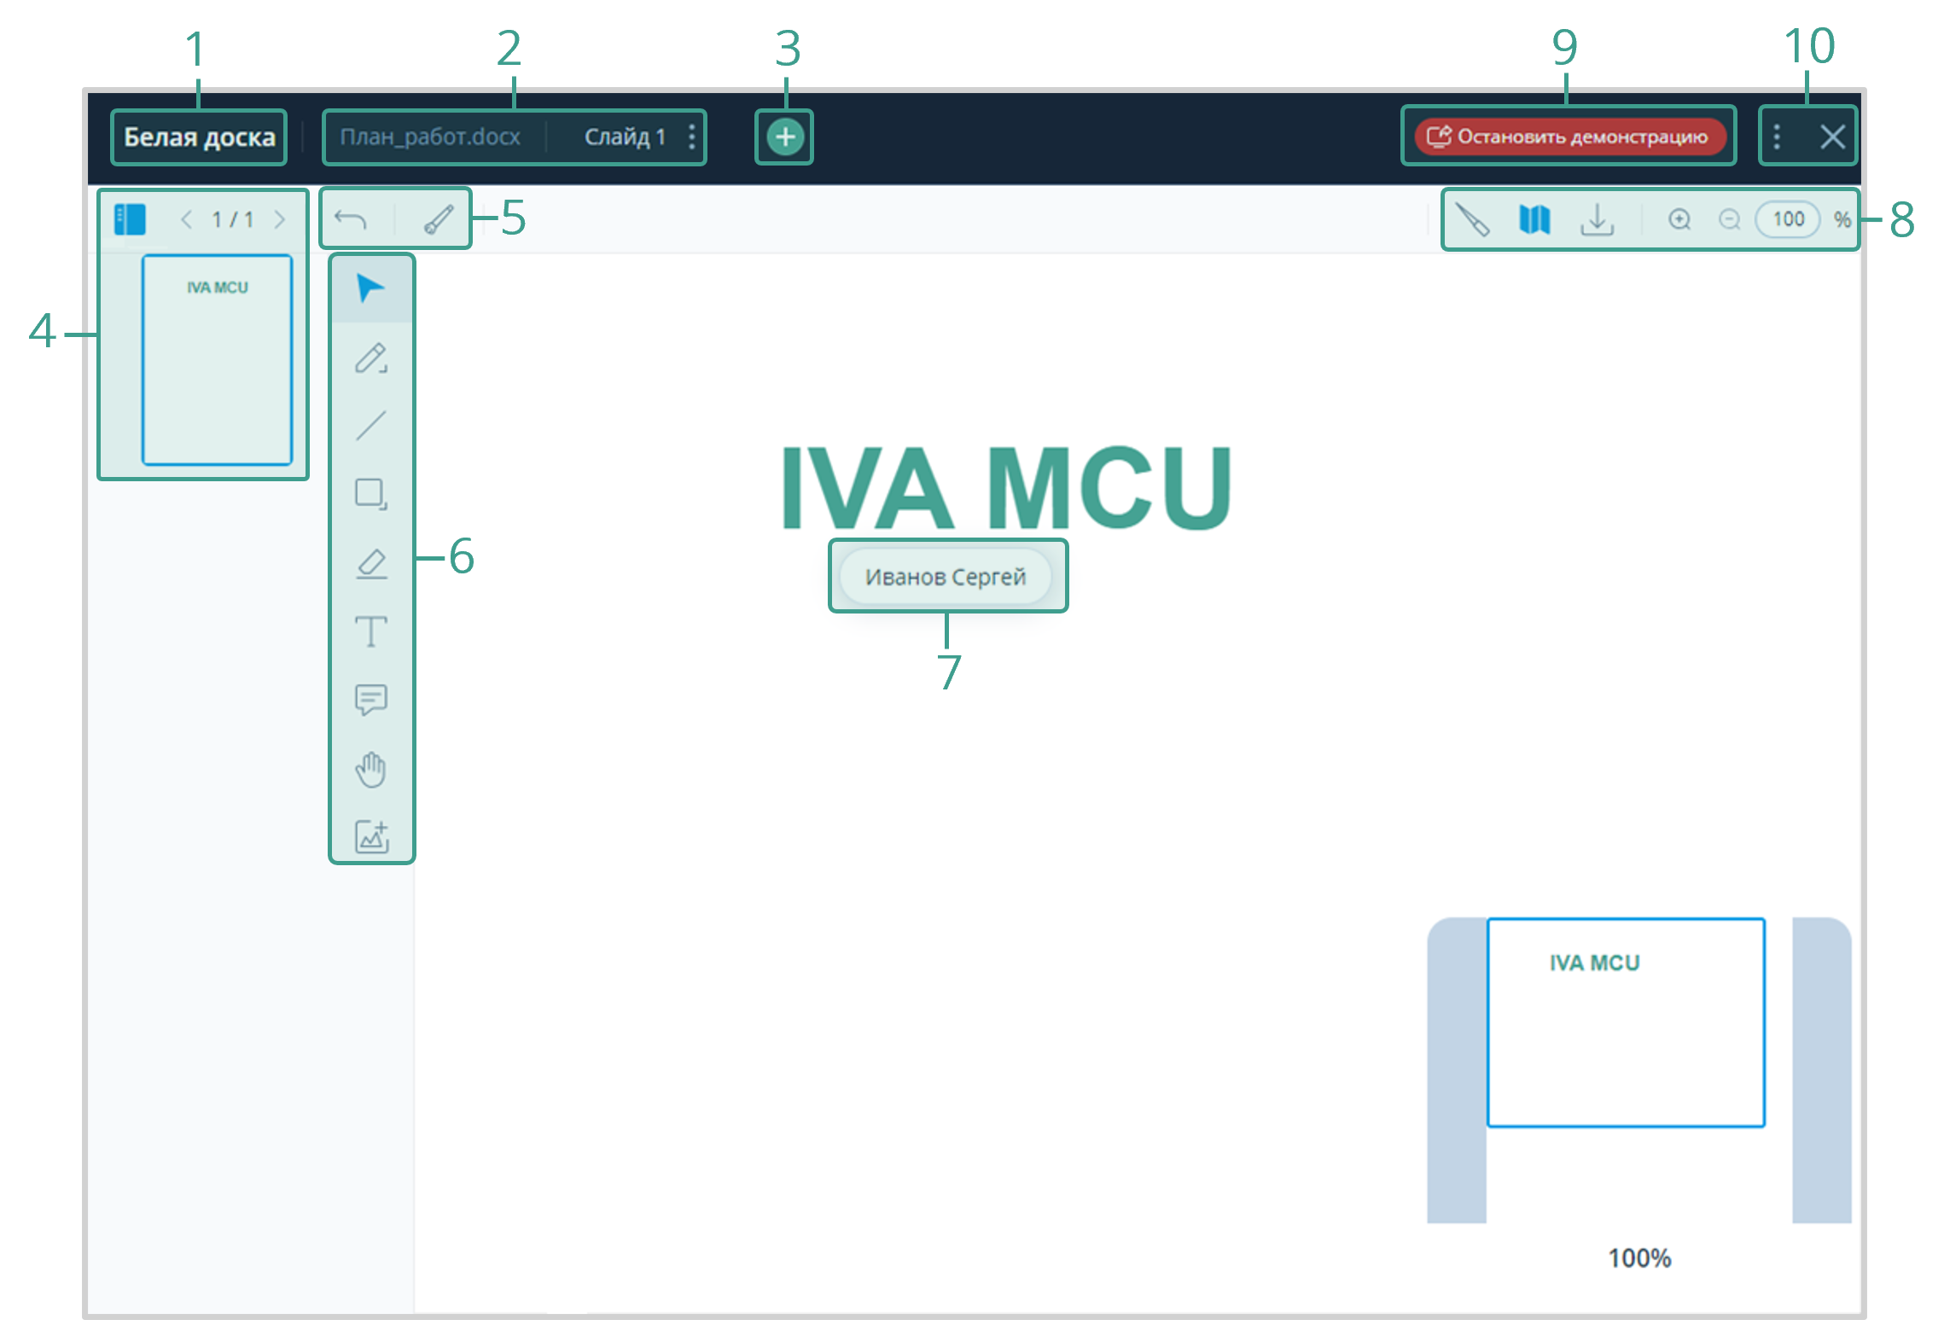Click the clear brush icon
1944x1320 pixels.
point(439,220)
